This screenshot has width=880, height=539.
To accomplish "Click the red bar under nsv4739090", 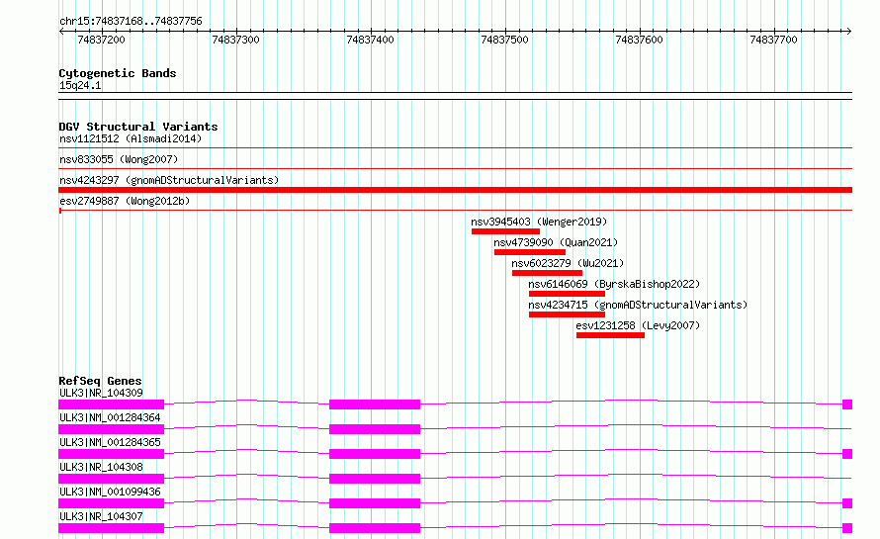I will coord(530,252).
